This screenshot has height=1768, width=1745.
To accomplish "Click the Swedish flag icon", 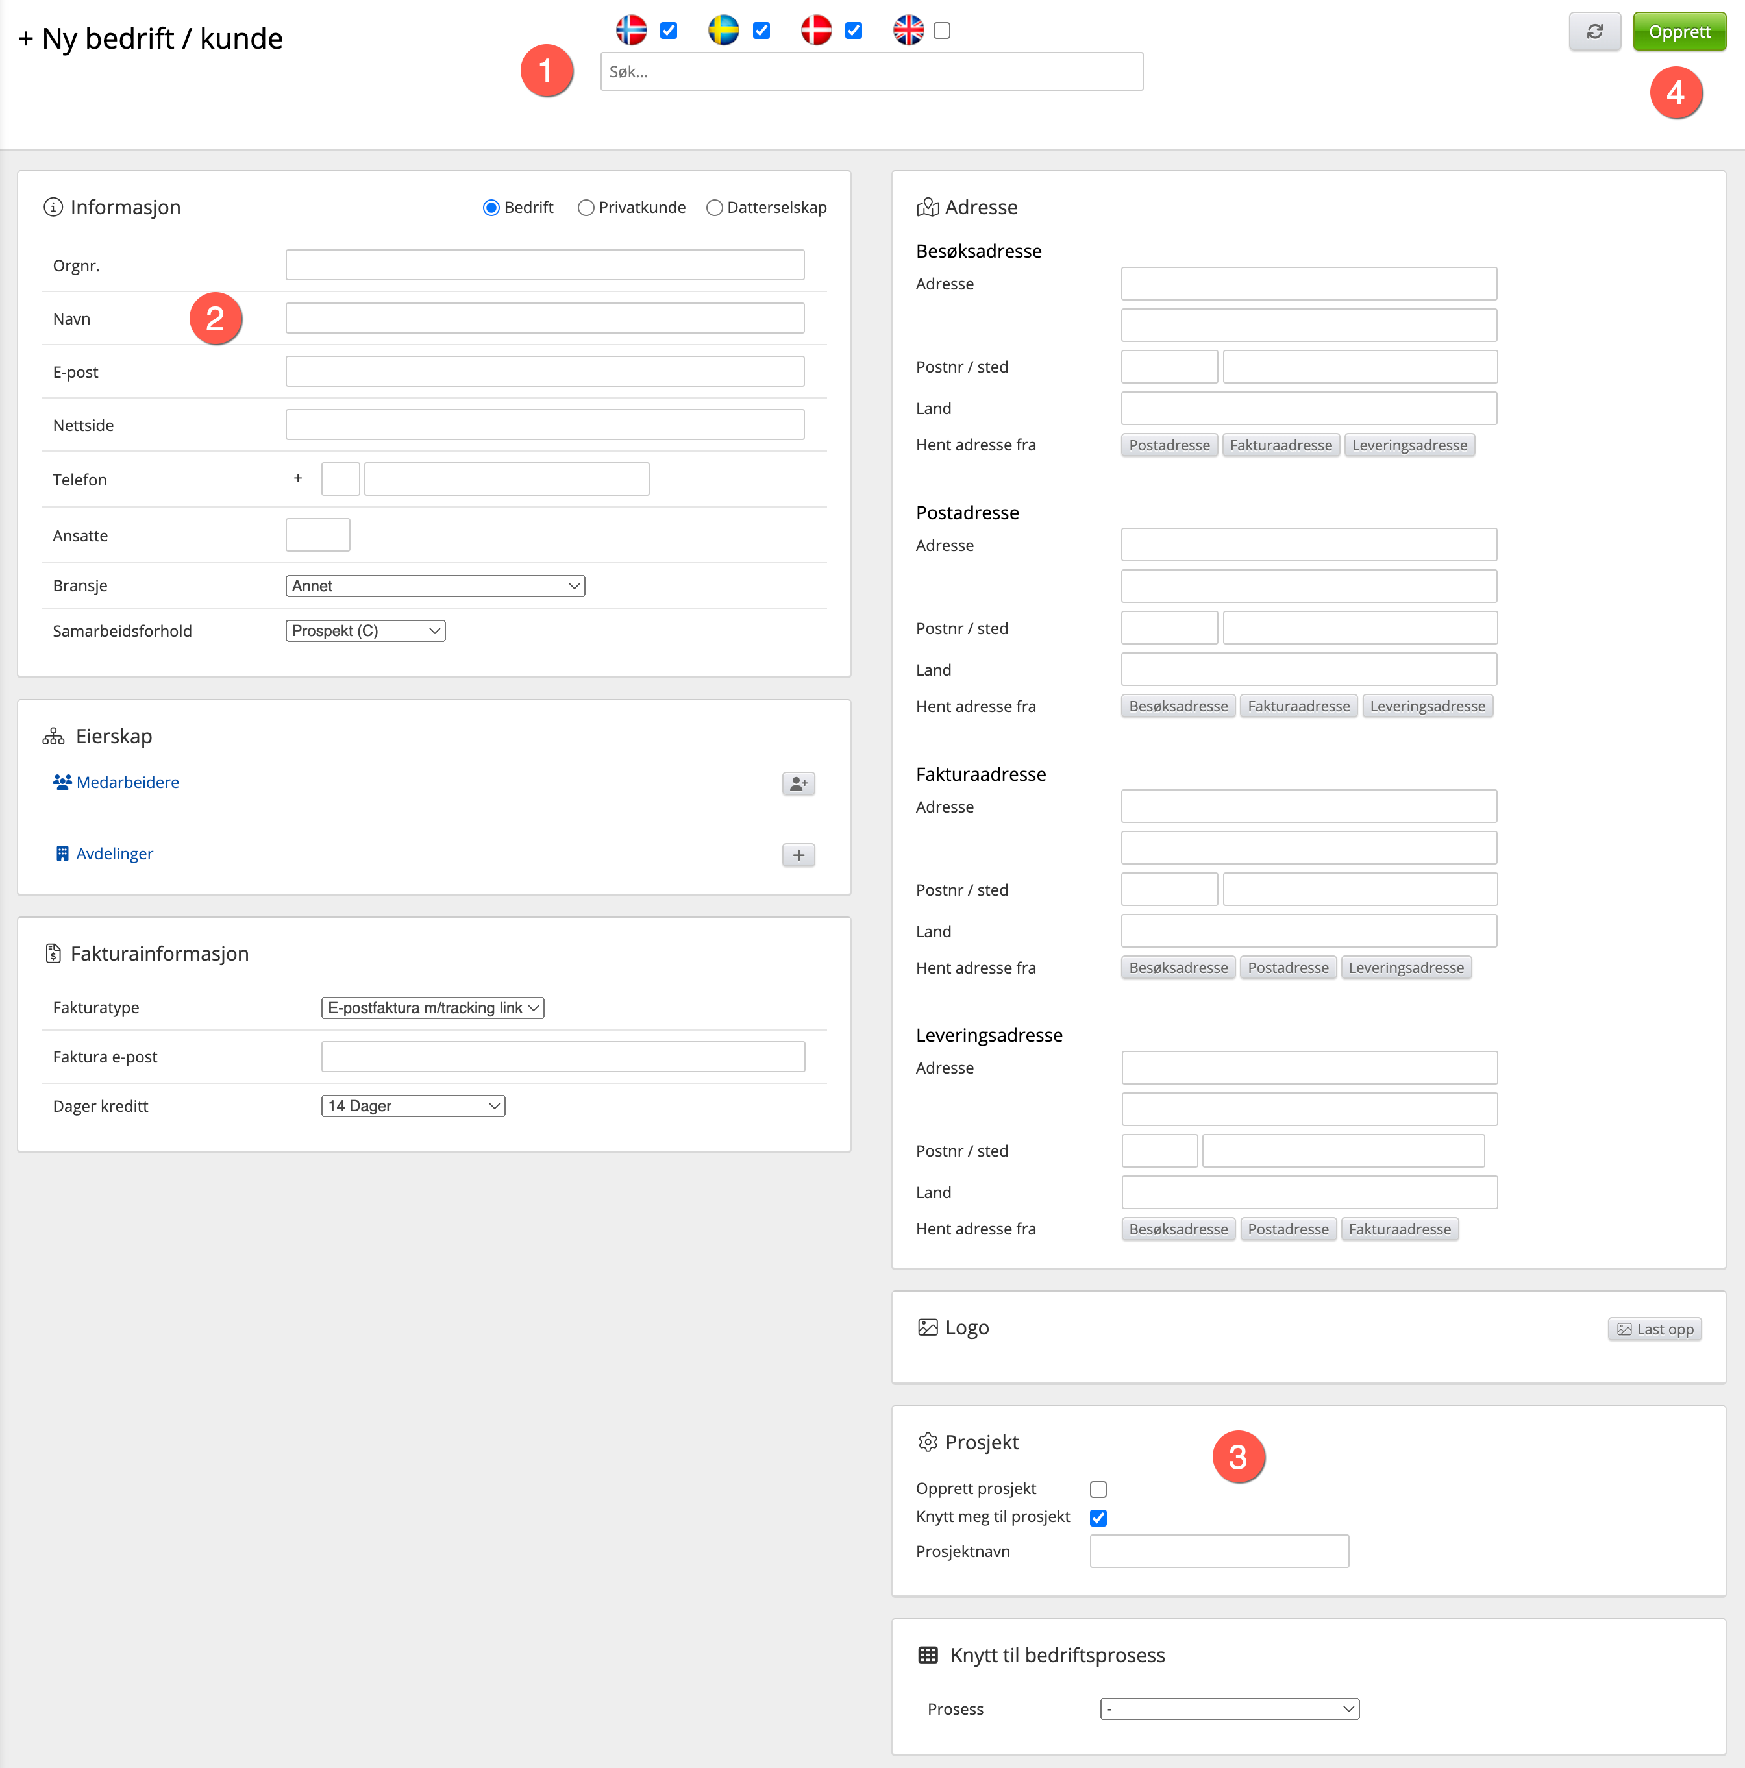I will [x=723, y=31].
